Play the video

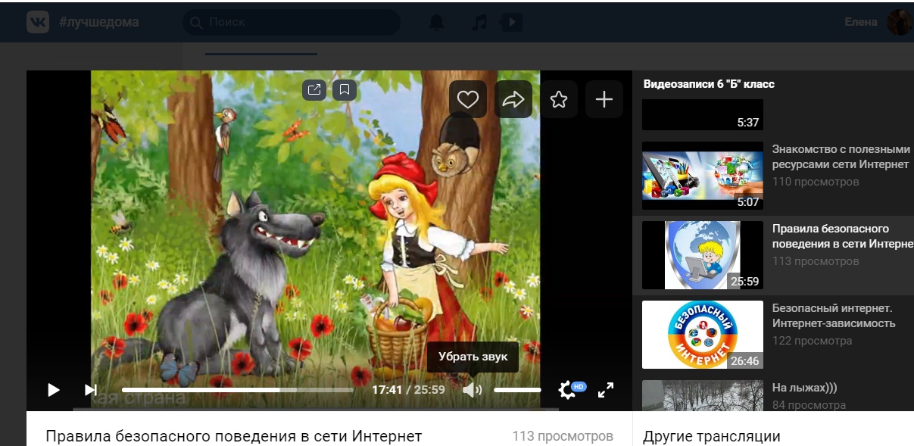(53, 390)
